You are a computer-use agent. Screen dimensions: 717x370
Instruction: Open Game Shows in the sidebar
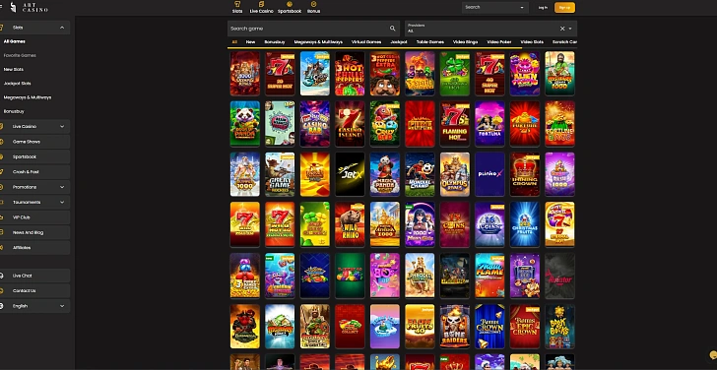(x=34, y=142)
